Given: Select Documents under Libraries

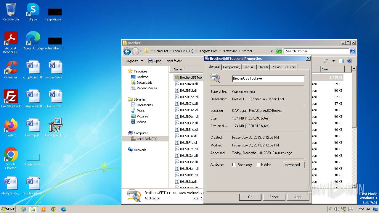Looking at the screenshot, I should [x=144, y=105].
